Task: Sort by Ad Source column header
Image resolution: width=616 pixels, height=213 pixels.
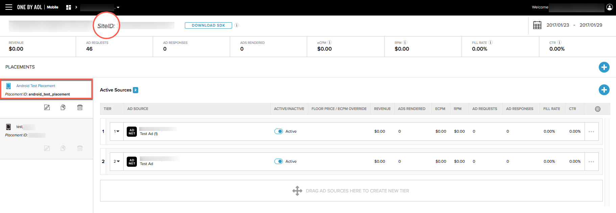Action: click(x=138, y=109)
